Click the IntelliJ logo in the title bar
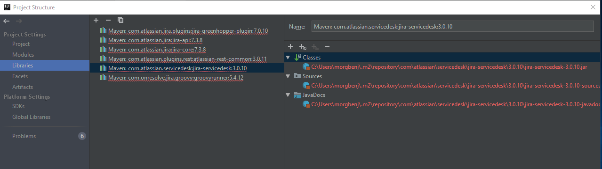The width and height of the screenshot is (602, 169). [x=7, y=7]
